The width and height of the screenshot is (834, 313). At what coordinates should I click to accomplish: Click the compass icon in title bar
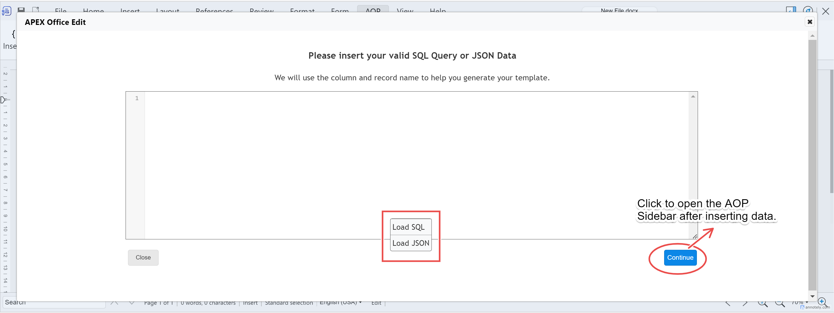(x=808, y=10)
